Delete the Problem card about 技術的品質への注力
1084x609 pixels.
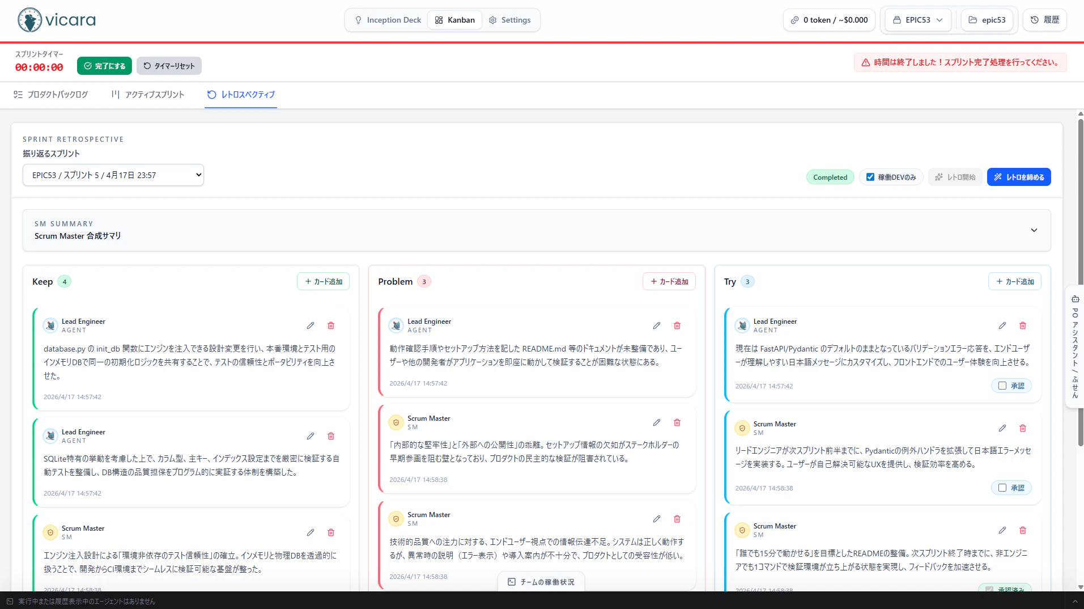tap(677, 519)
